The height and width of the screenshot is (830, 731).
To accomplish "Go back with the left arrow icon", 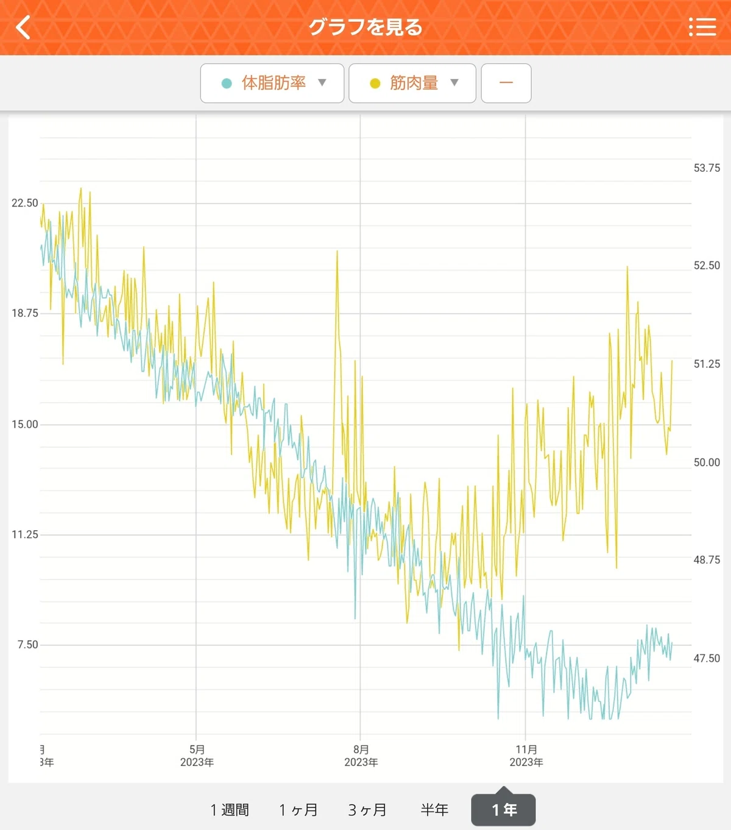I will point(23,27).
